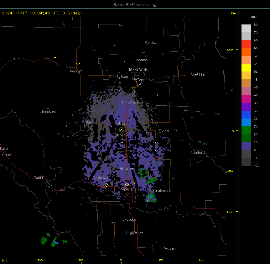This screenshot has width=270, height=264.
Task: Click the Cochrane city label
Action: pyautogui.click(x=101, y=178)
